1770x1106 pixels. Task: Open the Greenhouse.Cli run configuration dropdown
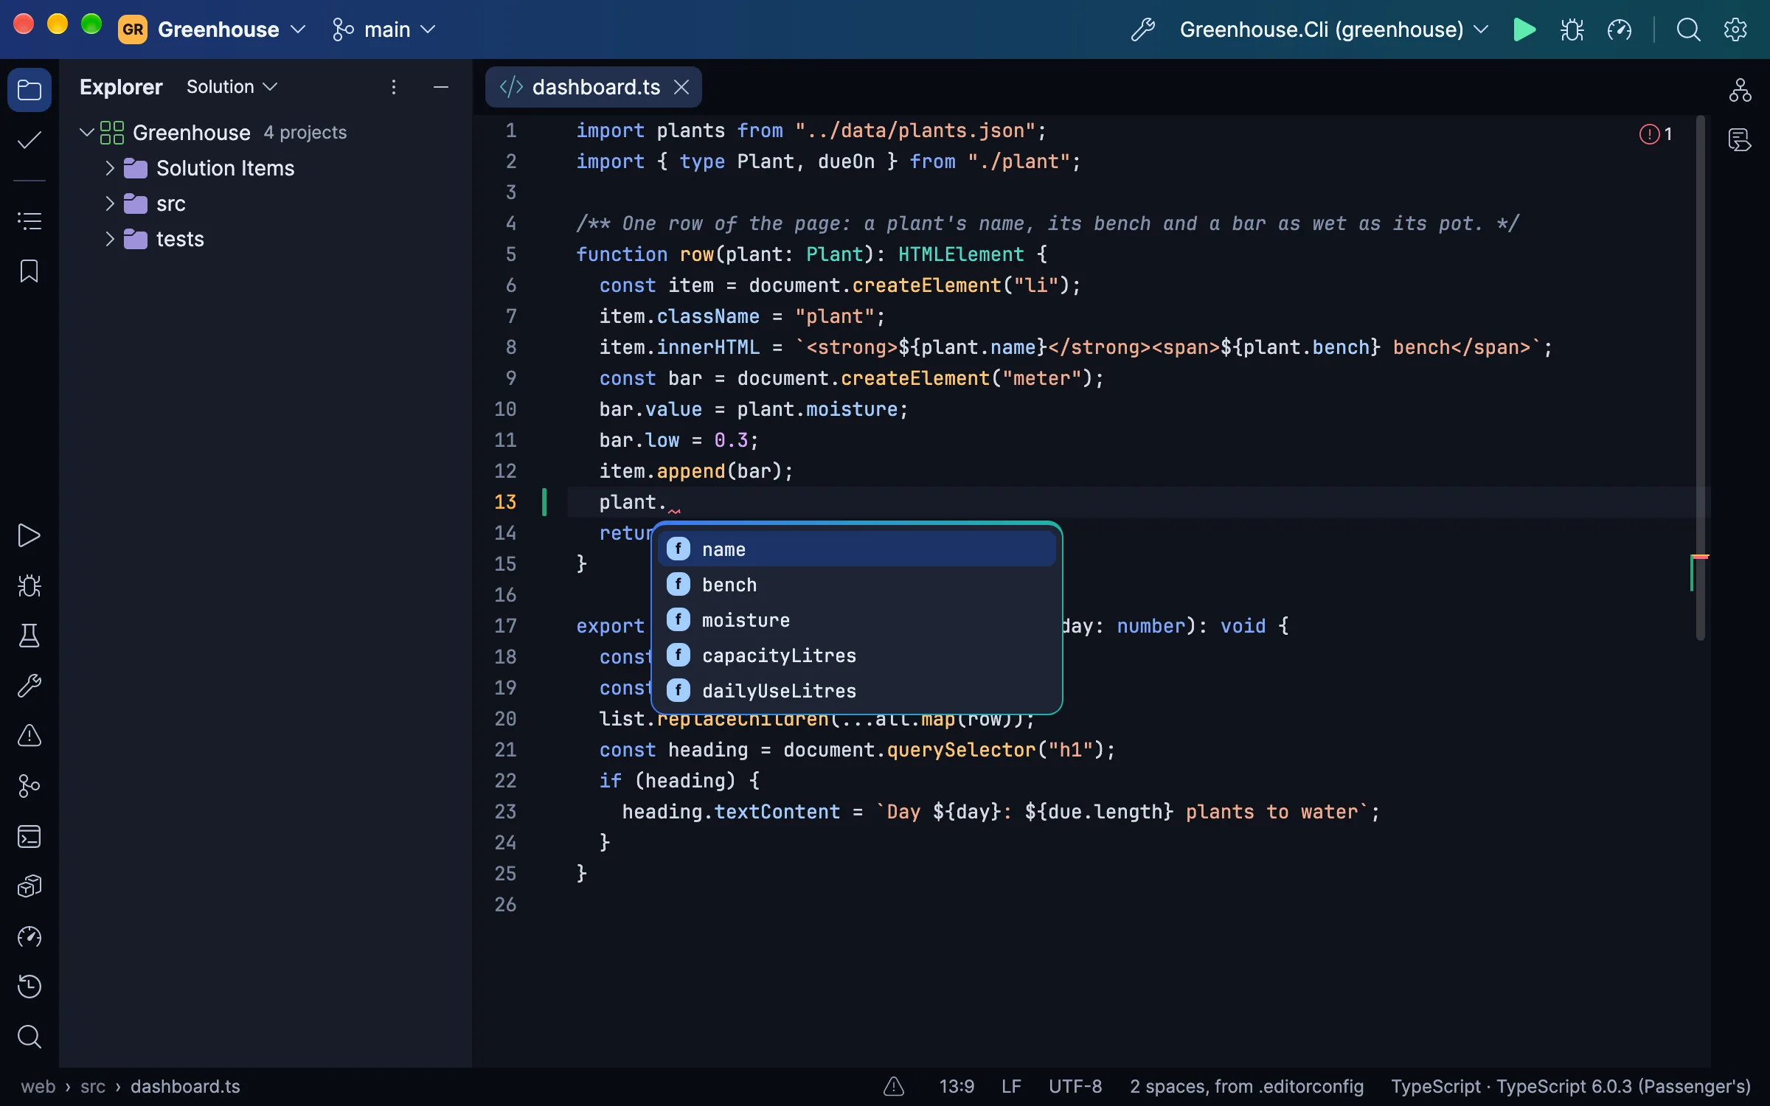(x=1334, y=29)
